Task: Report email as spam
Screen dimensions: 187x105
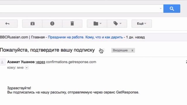Action: point(52,24)
